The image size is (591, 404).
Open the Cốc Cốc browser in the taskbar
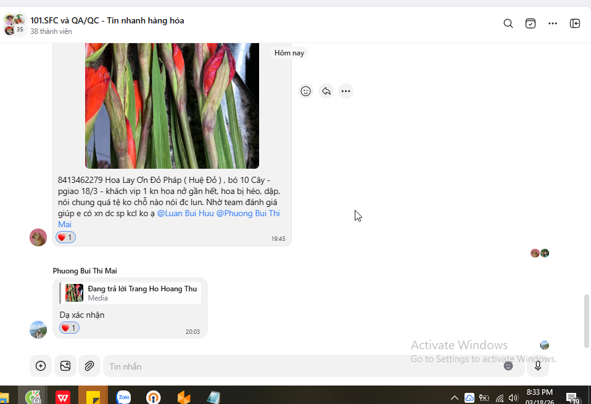(x=33, y=397)
